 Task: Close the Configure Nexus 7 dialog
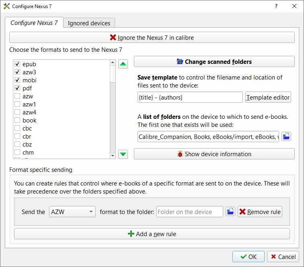coord(294,6)
